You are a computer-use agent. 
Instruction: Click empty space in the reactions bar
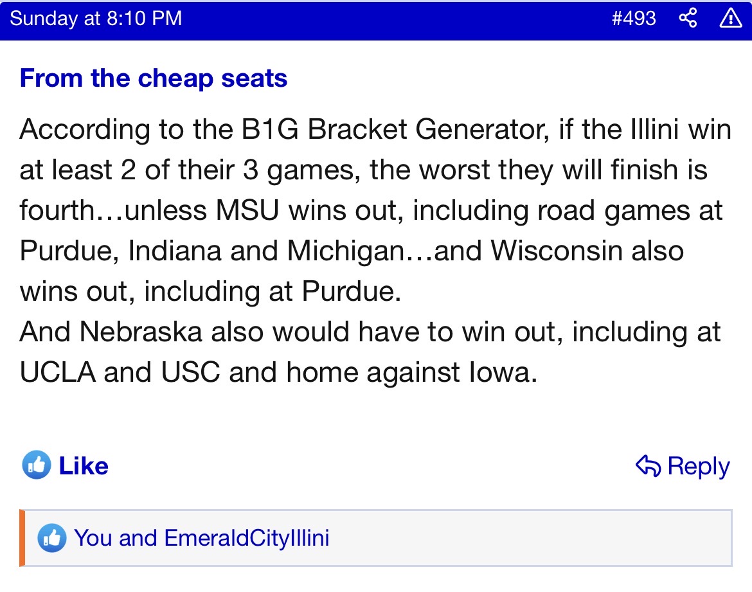527,538
